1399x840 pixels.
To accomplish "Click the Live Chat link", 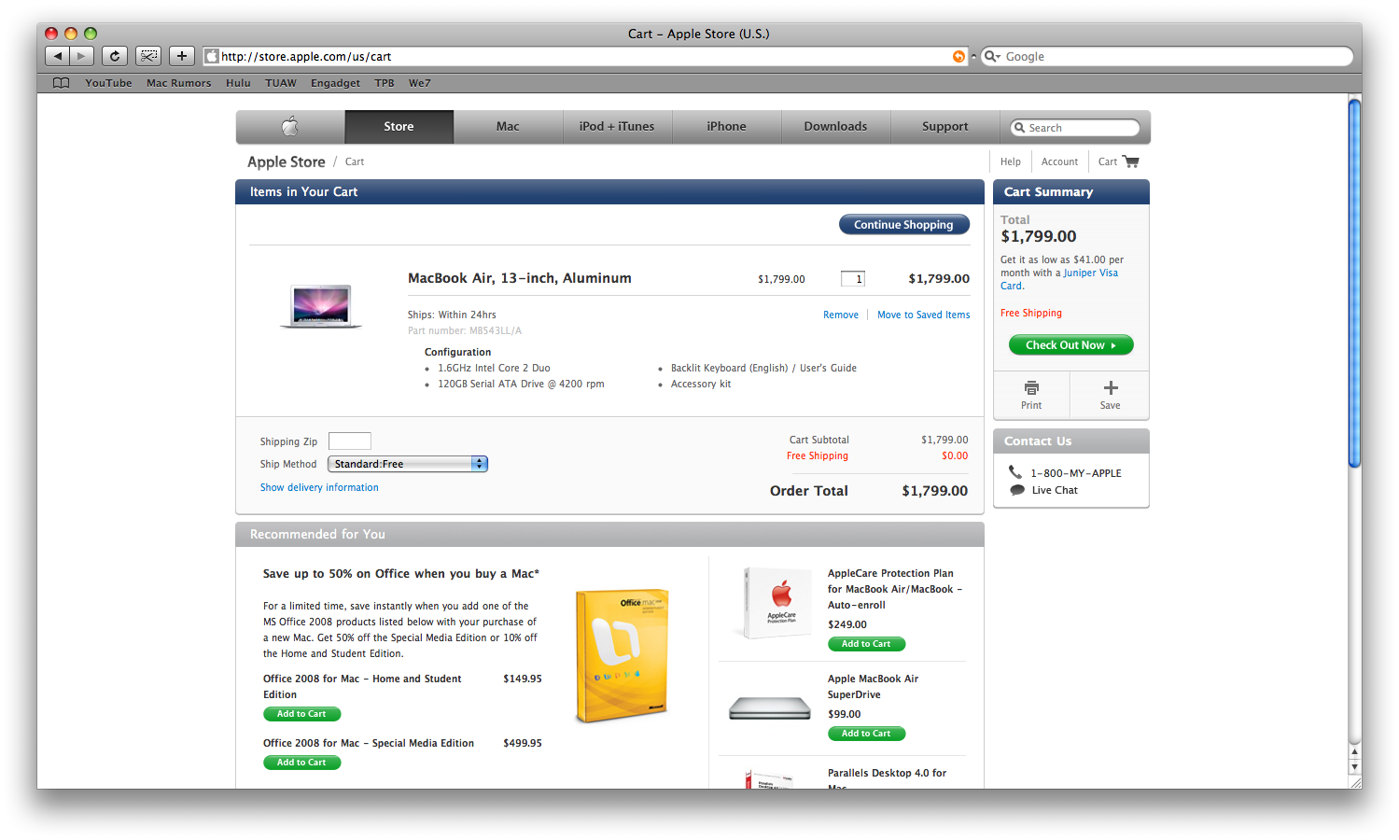I will pos(1055,490).
